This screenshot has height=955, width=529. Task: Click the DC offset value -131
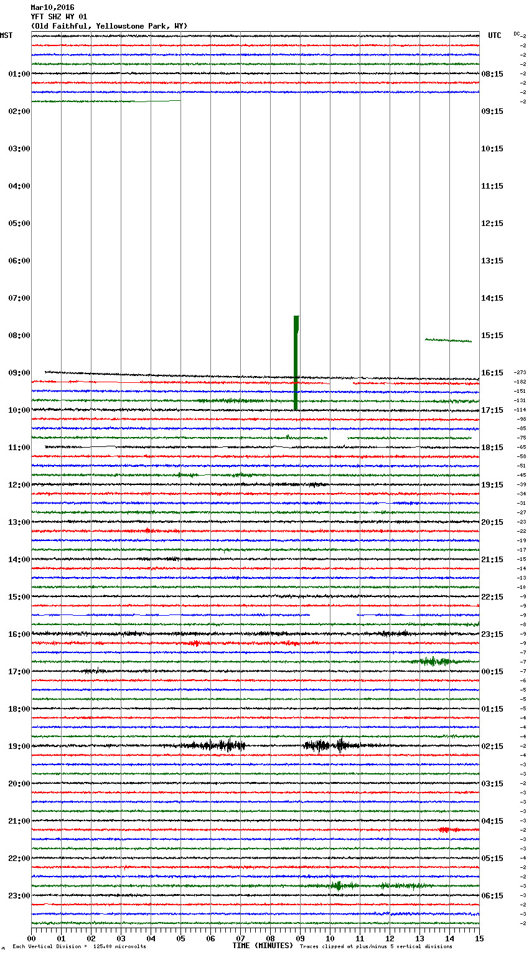(520, 400)
